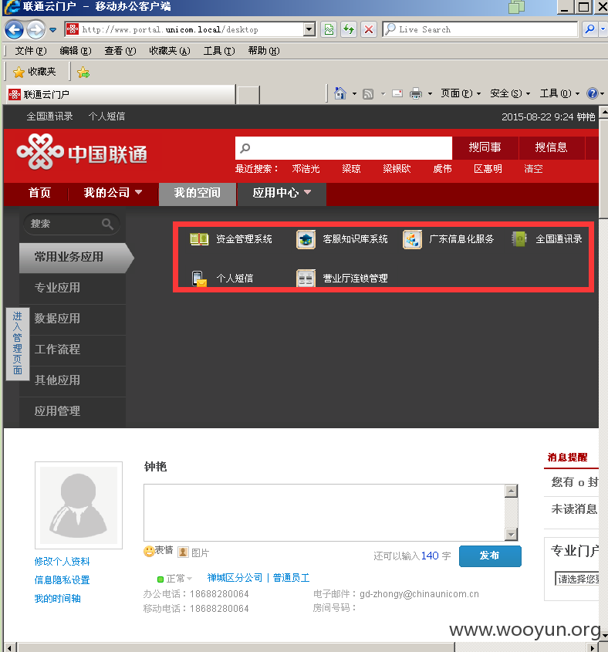Click the Print printer icon
Screen dimensions: 608x652
(416, 93)
